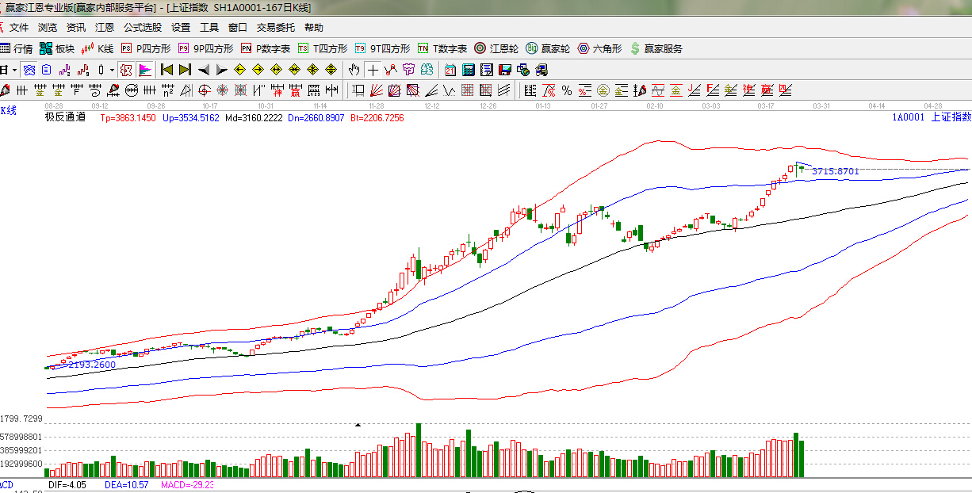Expand the 日 period dropdown arrow
Viewport: 972px width, 493px height.
point(14,70)
